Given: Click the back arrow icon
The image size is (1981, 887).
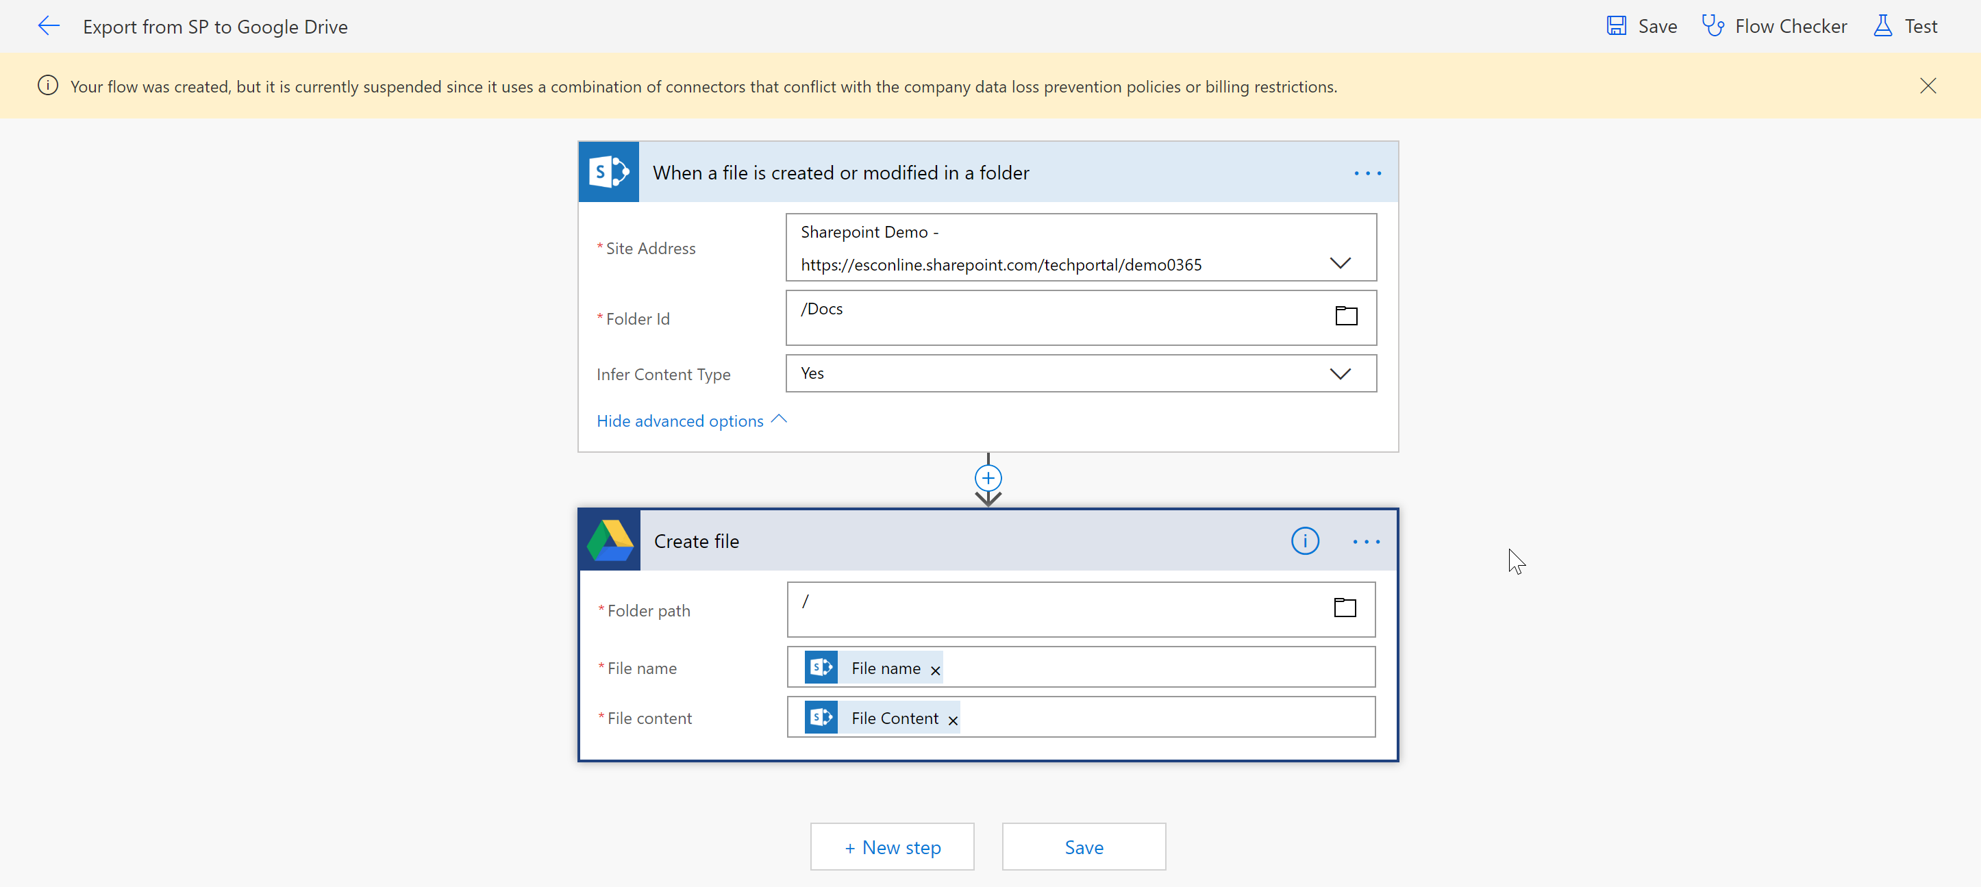Looking at the screenshot, I should [49, 26].
